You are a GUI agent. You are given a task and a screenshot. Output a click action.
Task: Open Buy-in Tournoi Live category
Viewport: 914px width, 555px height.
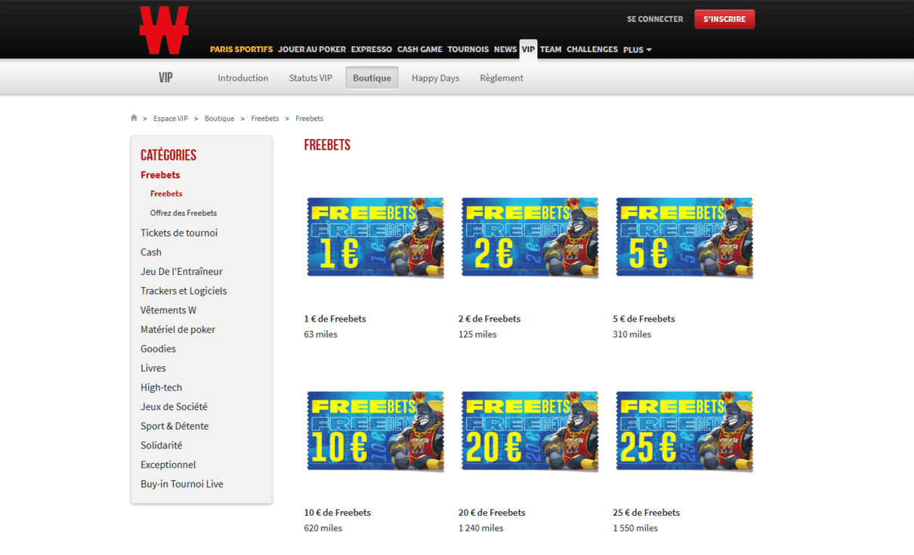[182, 484]
